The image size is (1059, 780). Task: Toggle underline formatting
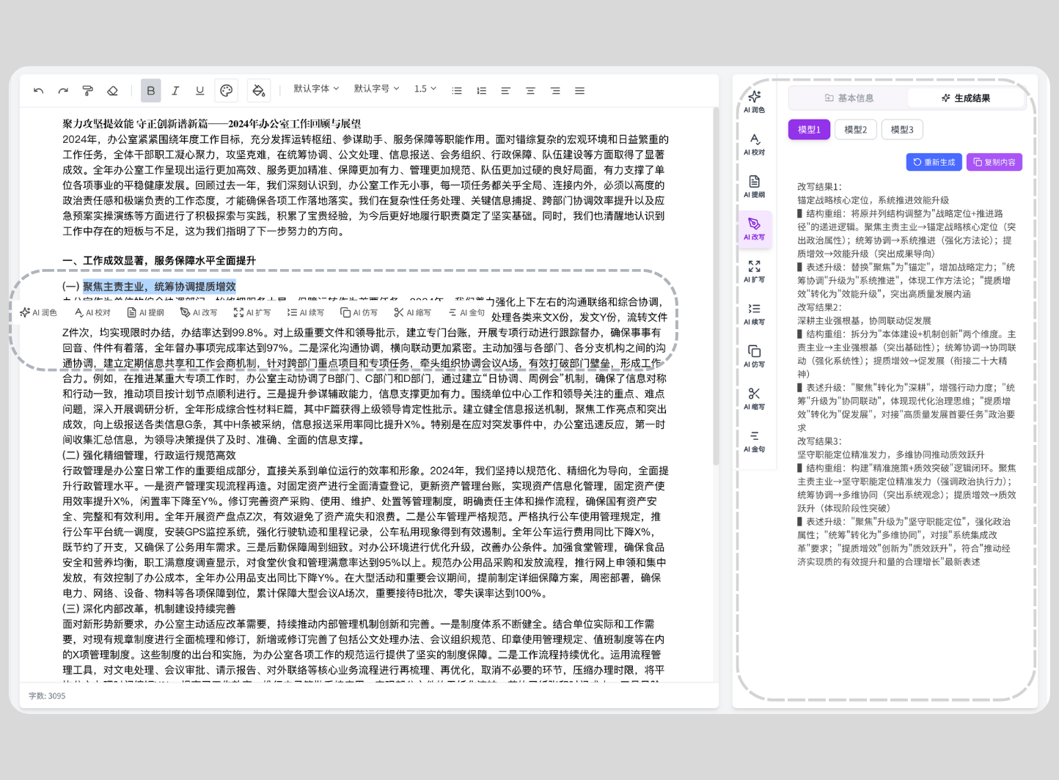pos(199,91)
